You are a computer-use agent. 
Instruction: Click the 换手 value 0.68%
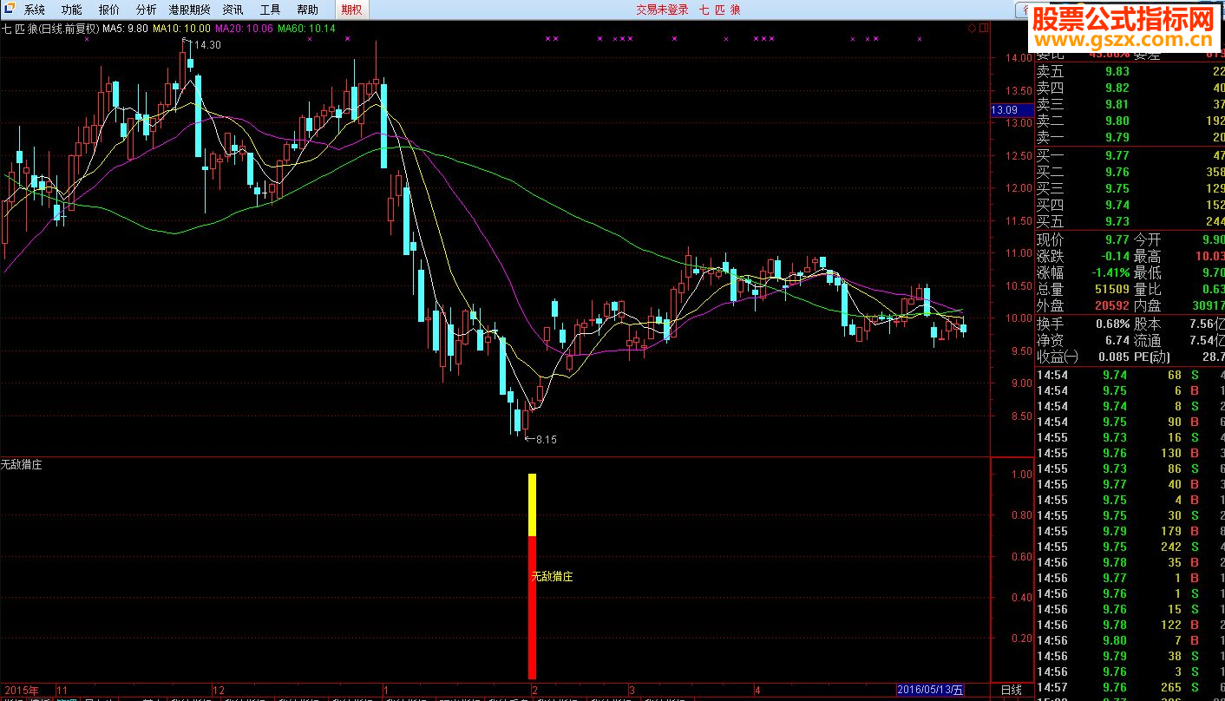[x=1111, y=324]
